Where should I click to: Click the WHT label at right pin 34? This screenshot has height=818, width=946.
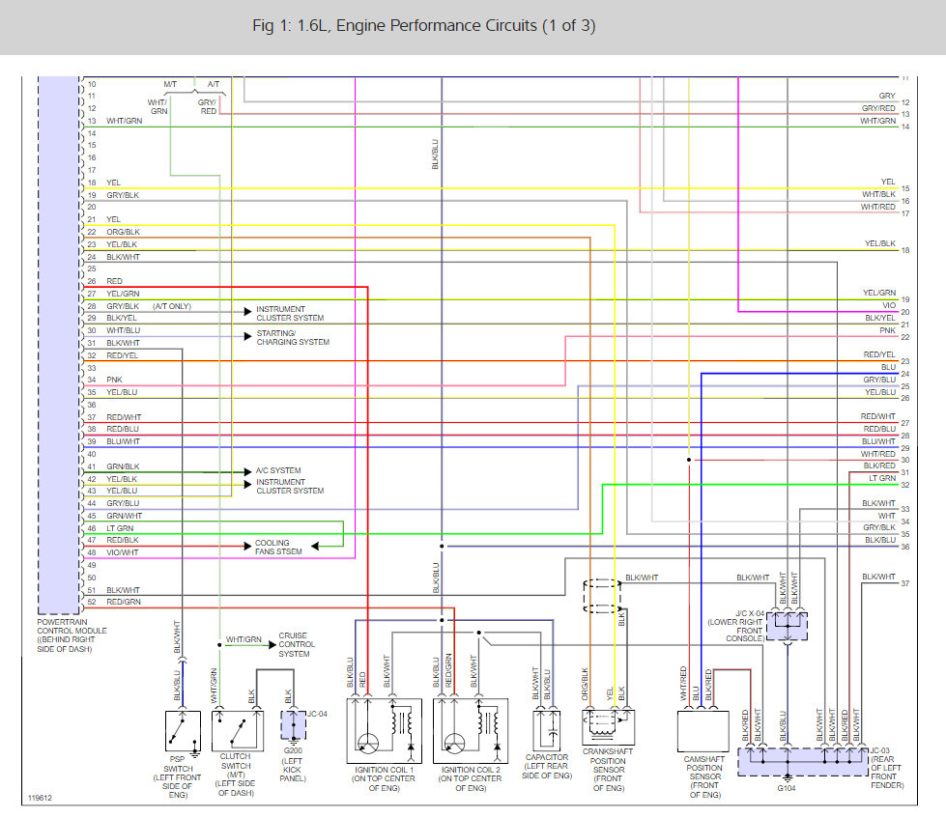(887, 516)
